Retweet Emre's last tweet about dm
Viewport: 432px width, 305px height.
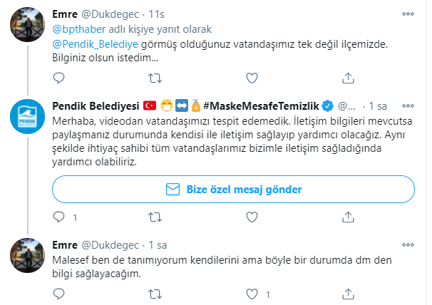tap(155, 292)
